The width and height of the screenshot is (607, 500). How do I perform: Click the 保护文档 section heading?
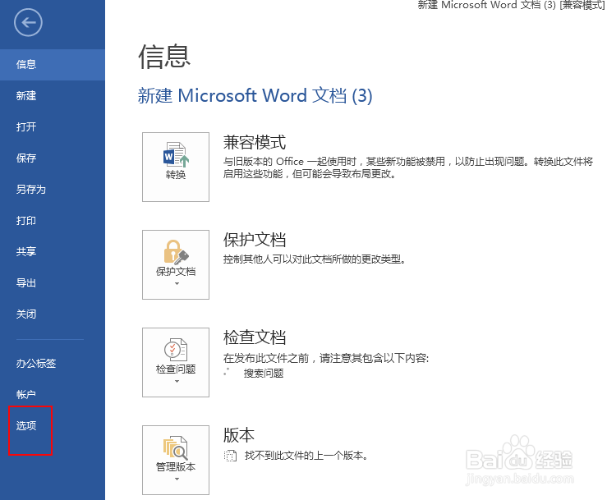pyautogui.click(x=255, y=240)
